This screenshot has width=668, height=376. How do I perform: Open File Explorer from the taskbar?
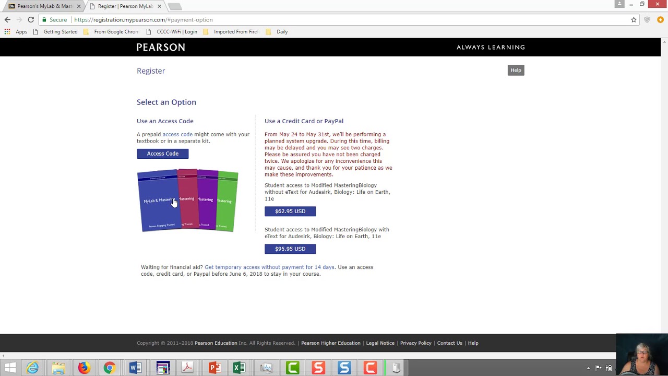[x=58, y=368]
